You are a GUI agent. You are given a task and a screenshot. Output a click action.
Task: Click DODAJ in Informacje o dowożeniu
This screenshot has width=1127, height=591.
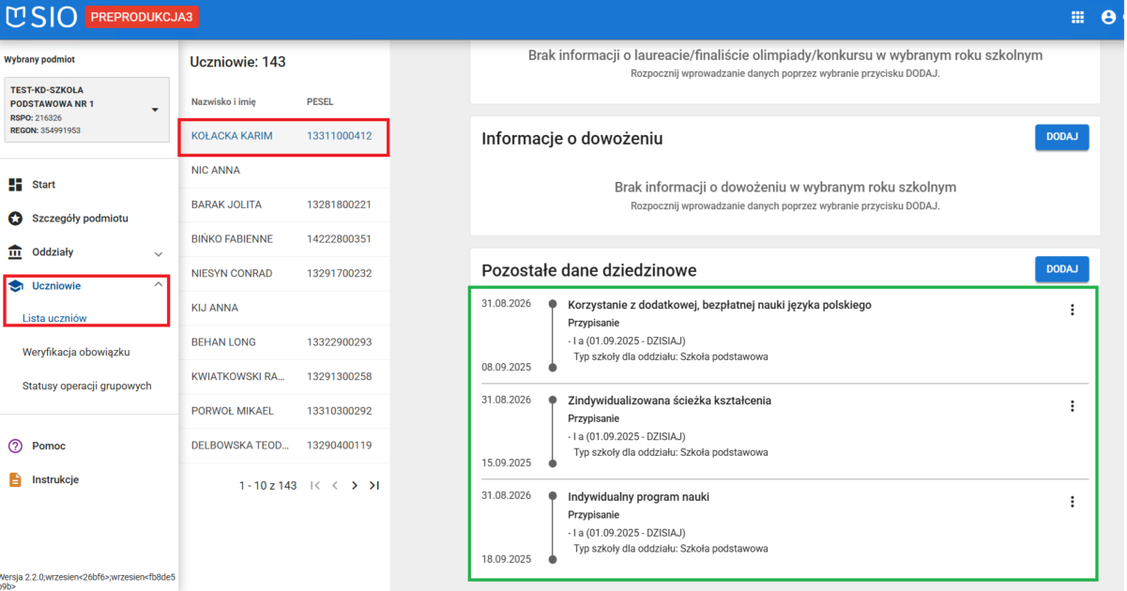1061,136
